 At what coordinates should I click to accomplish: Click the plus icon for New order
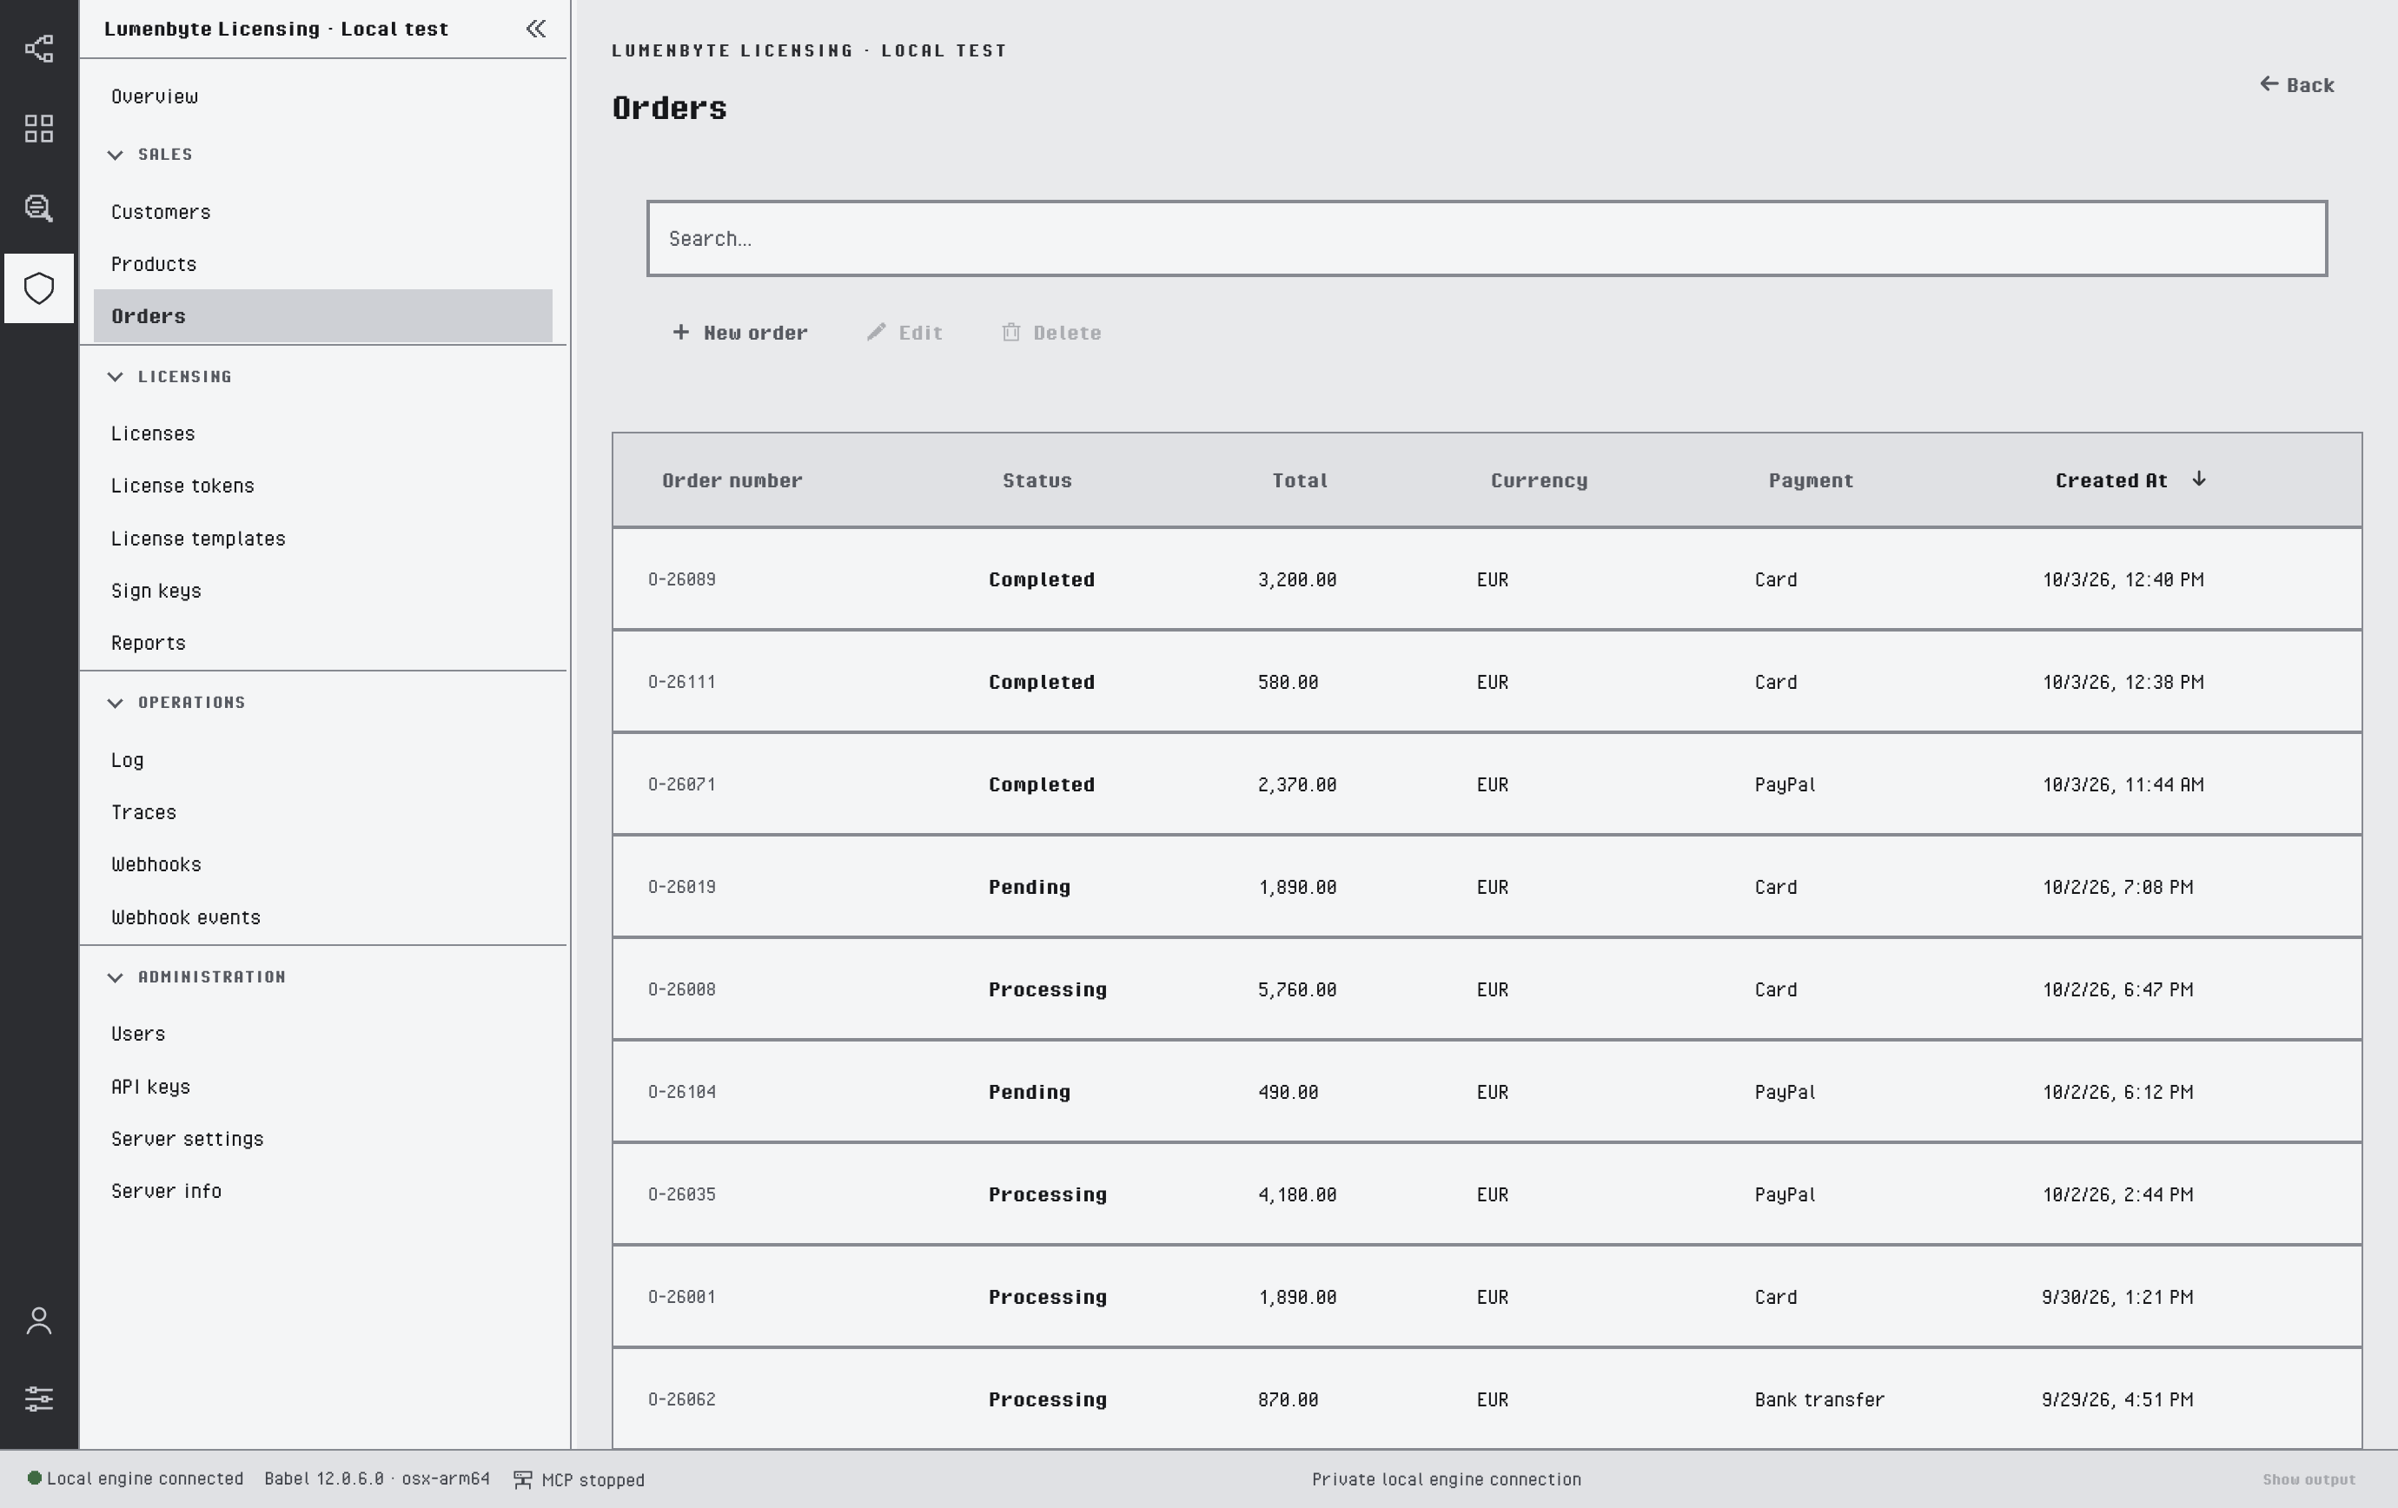point(681,333)
